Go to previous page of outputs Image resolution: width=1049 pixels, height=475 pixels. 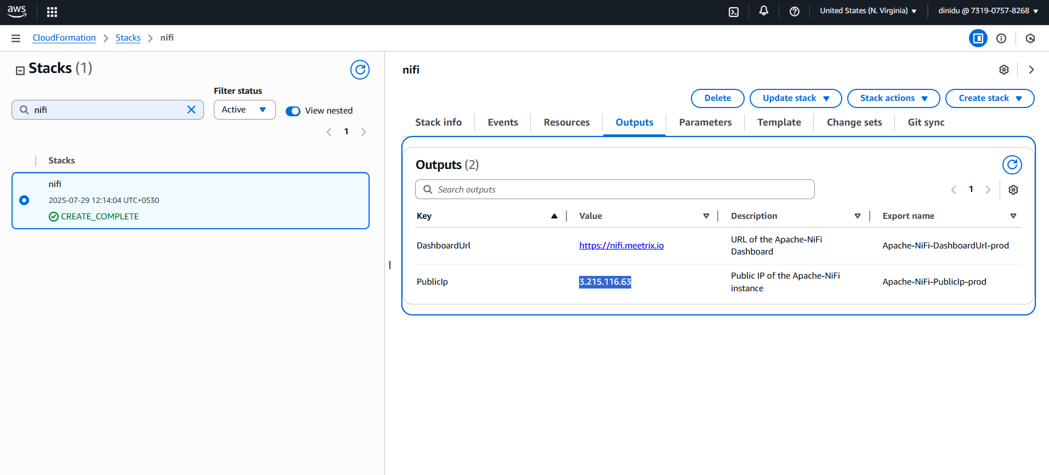(x=954, y=190)
